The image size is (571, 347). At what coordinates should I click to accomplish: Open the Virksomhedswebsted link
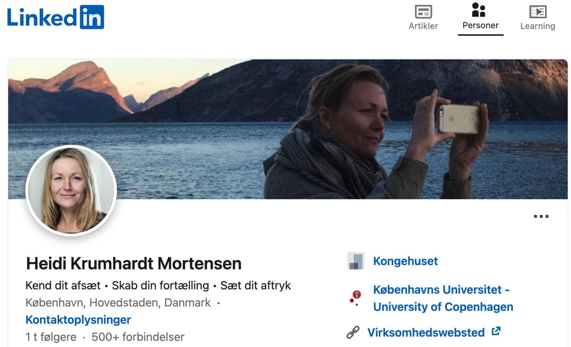(426, 332)
